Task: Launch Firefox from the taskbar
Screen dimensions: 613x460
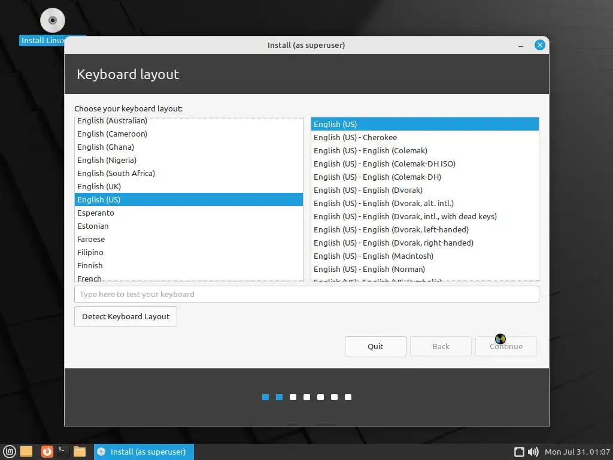Action: [x=47, y=452]
